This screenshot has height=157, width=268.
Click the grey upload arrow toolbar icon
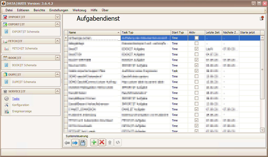110,142
